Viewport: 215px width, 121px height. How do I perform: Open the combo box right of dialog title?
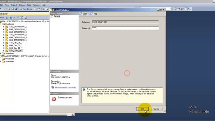tap(171, 9)
